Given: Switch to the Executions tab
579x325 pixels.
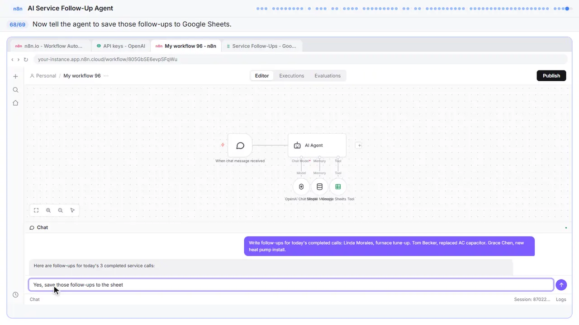Looking at the screenshot, I should [x=292, y=76].
